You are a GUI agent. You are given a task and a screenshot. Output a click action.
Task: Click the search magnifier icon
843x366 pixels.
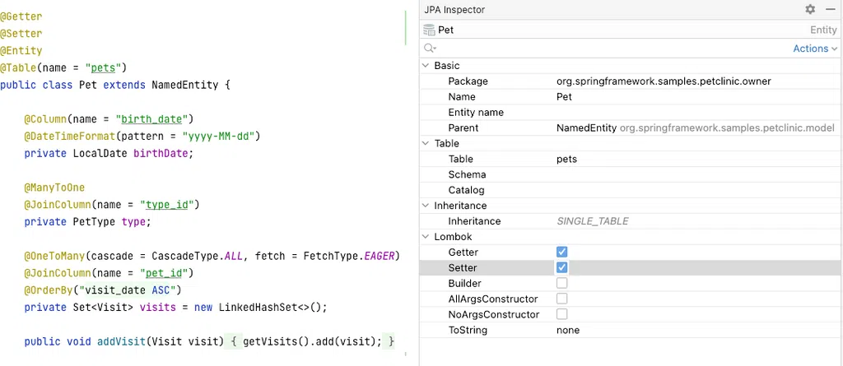click(x=429, y=49)
